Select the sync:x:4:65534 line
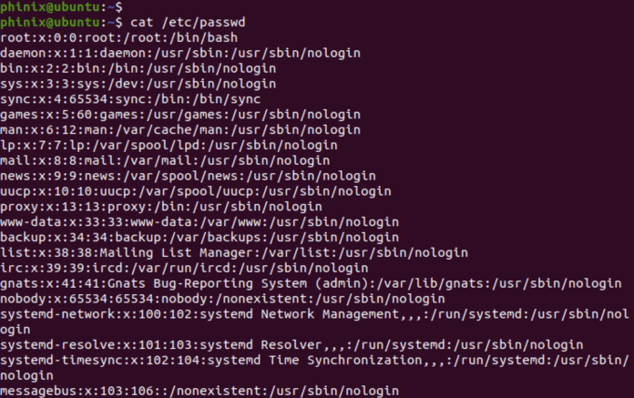The height and width of the screenshot is (398, 634). [x=130, y=99]
